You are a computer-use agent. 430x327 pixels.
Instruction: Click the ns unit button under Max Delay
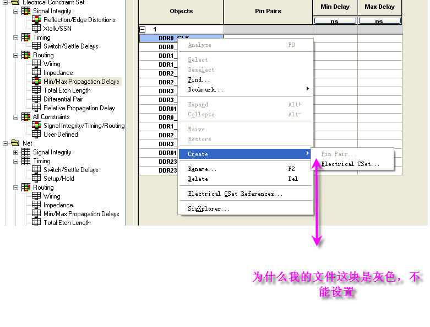point(379,21)
